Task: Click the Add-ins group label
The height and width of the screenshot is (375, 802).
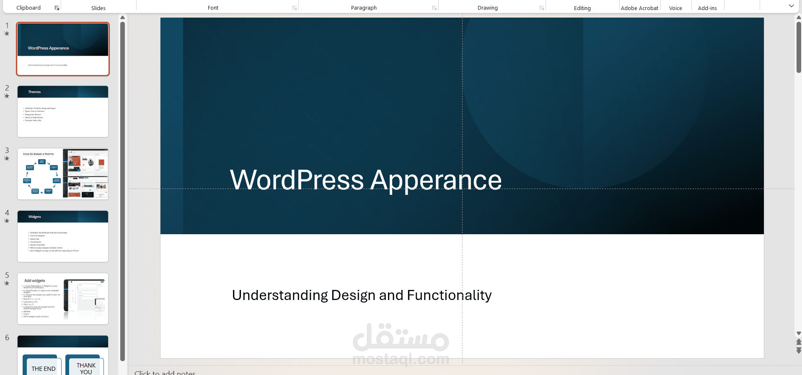Action: click(707, 8)
